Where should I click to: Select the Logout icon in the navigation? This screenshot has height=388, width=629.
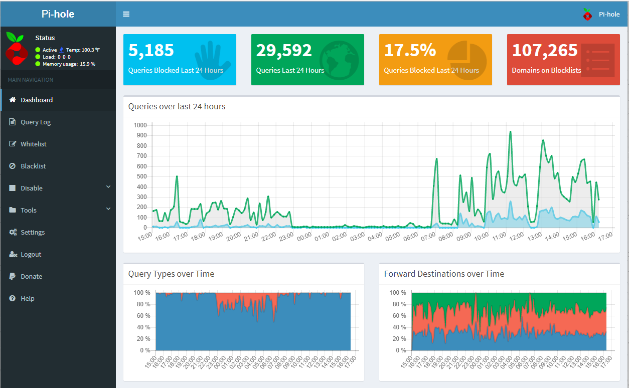[12, 254]
